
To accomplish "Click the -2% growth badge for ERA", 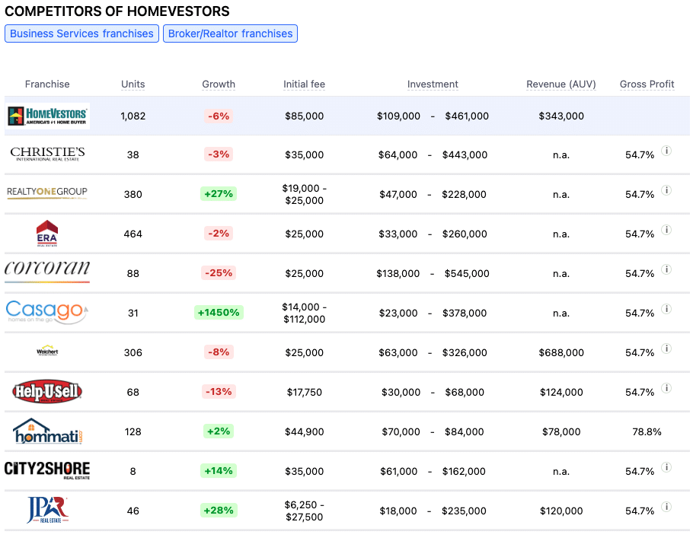I will point(219,233).
